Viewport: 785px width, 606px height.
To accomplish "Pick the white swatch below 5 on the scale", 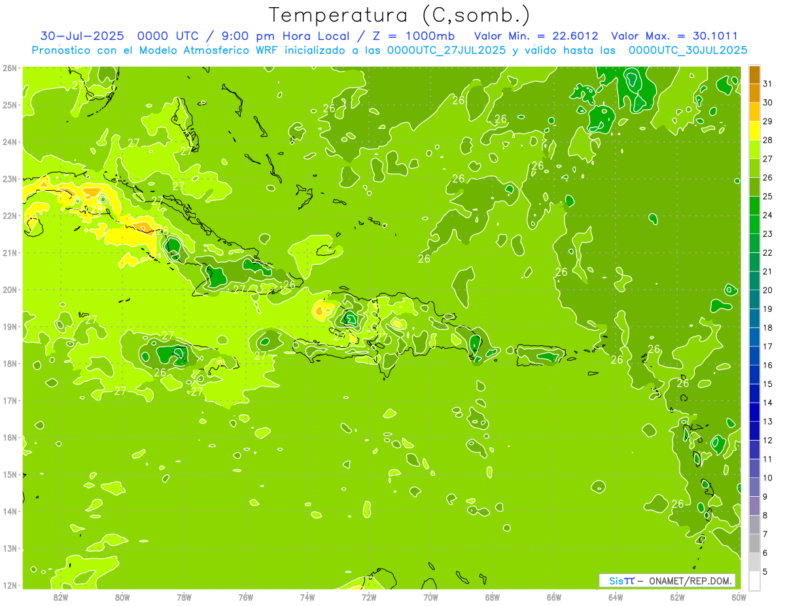I will [x=754, y=581].
